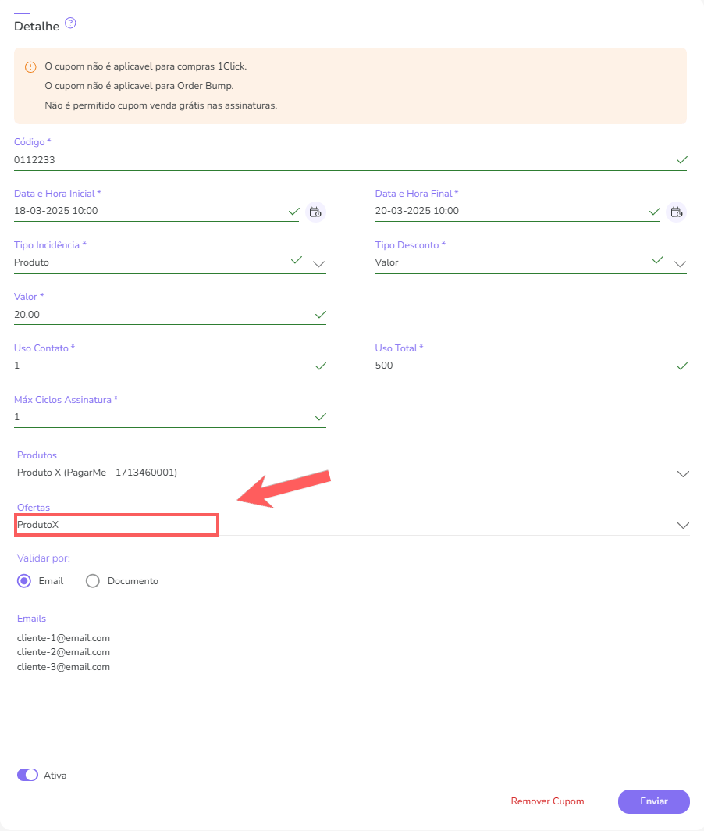Click the orange warning icon in the notice
The height and width of the screenshot is (831, 704).
point(30,67)
